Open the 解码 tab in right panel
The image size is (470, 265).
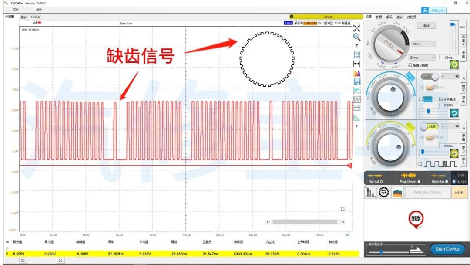coord(389,17)
